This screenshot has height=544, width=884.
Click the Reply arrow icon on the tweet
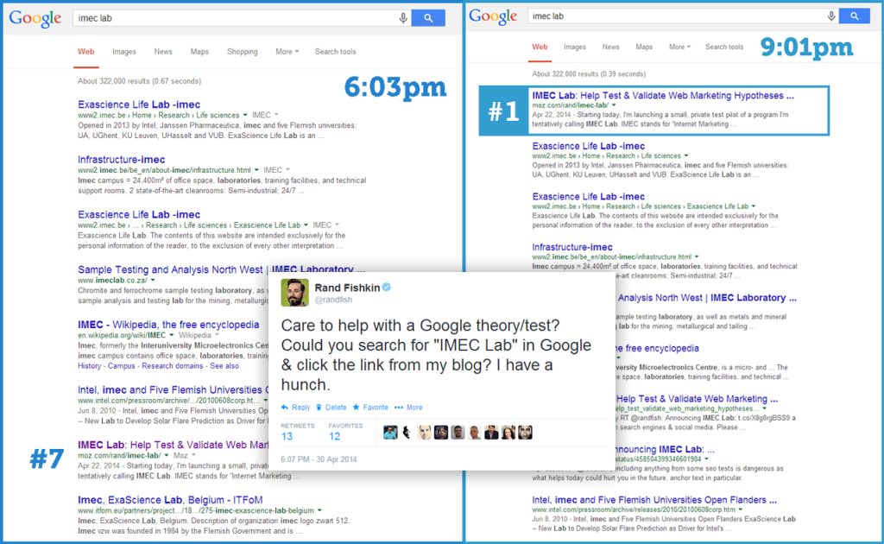tap(285, 407)
